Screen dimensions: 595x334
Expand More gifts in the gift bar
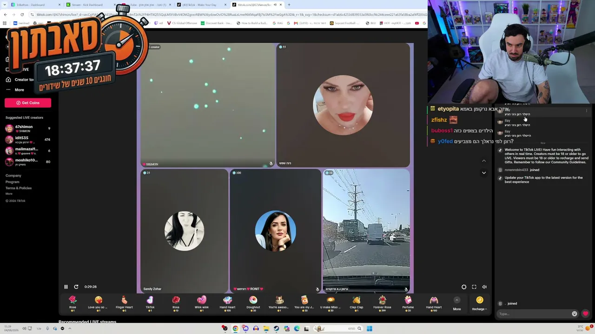pyautogui.click(x=457, y=303)
